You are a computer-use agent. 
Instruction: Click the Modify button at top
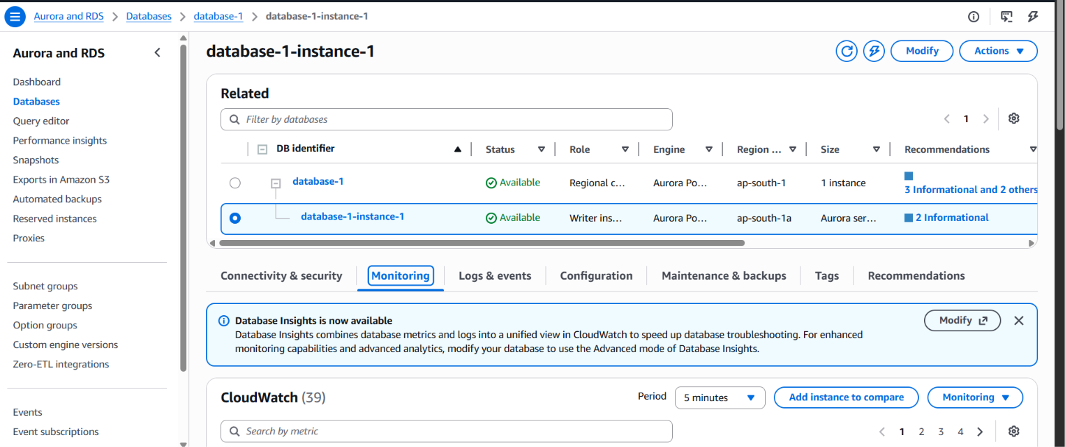coord(922,51)
